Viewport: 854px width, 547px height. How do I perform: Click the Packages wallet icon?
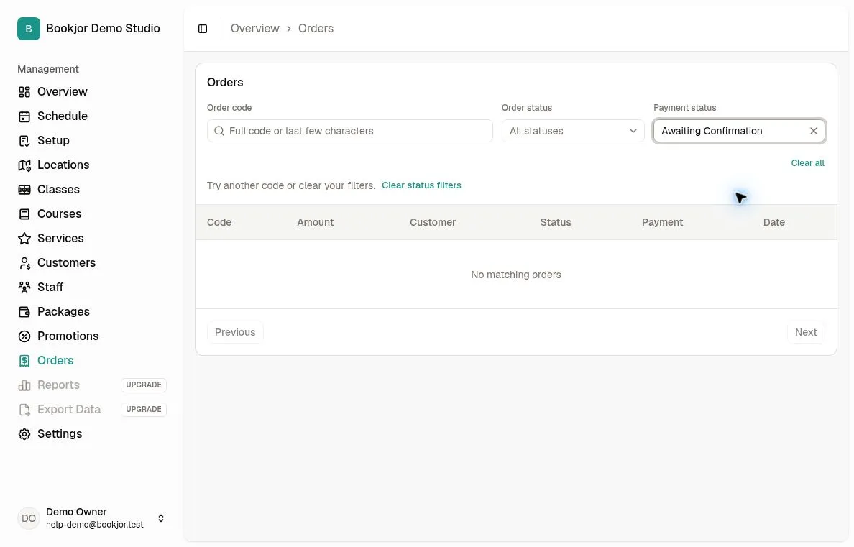point(24,312)
